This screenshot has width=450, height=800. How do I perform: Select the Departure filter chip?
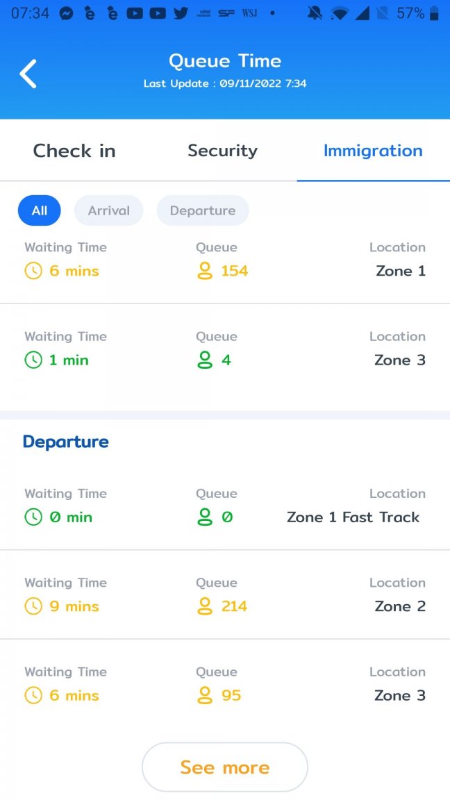[203, 210]
